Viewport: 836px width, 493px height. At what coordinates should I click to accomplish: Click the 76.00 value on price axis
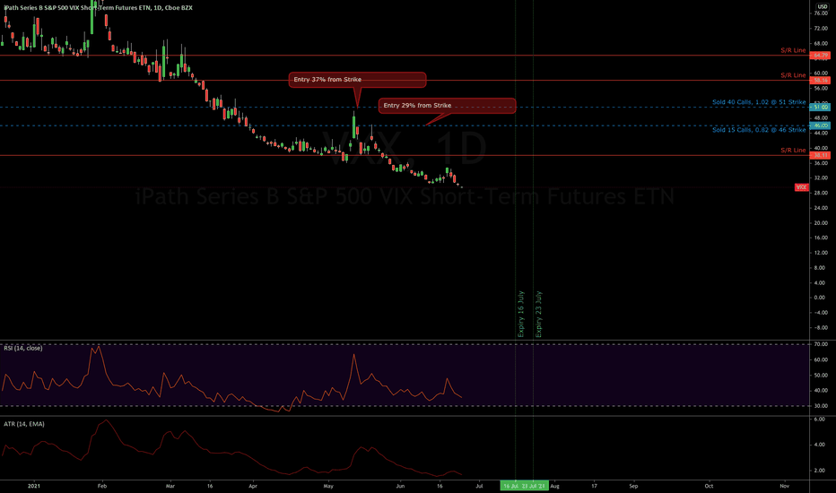[x=821, y=13]
